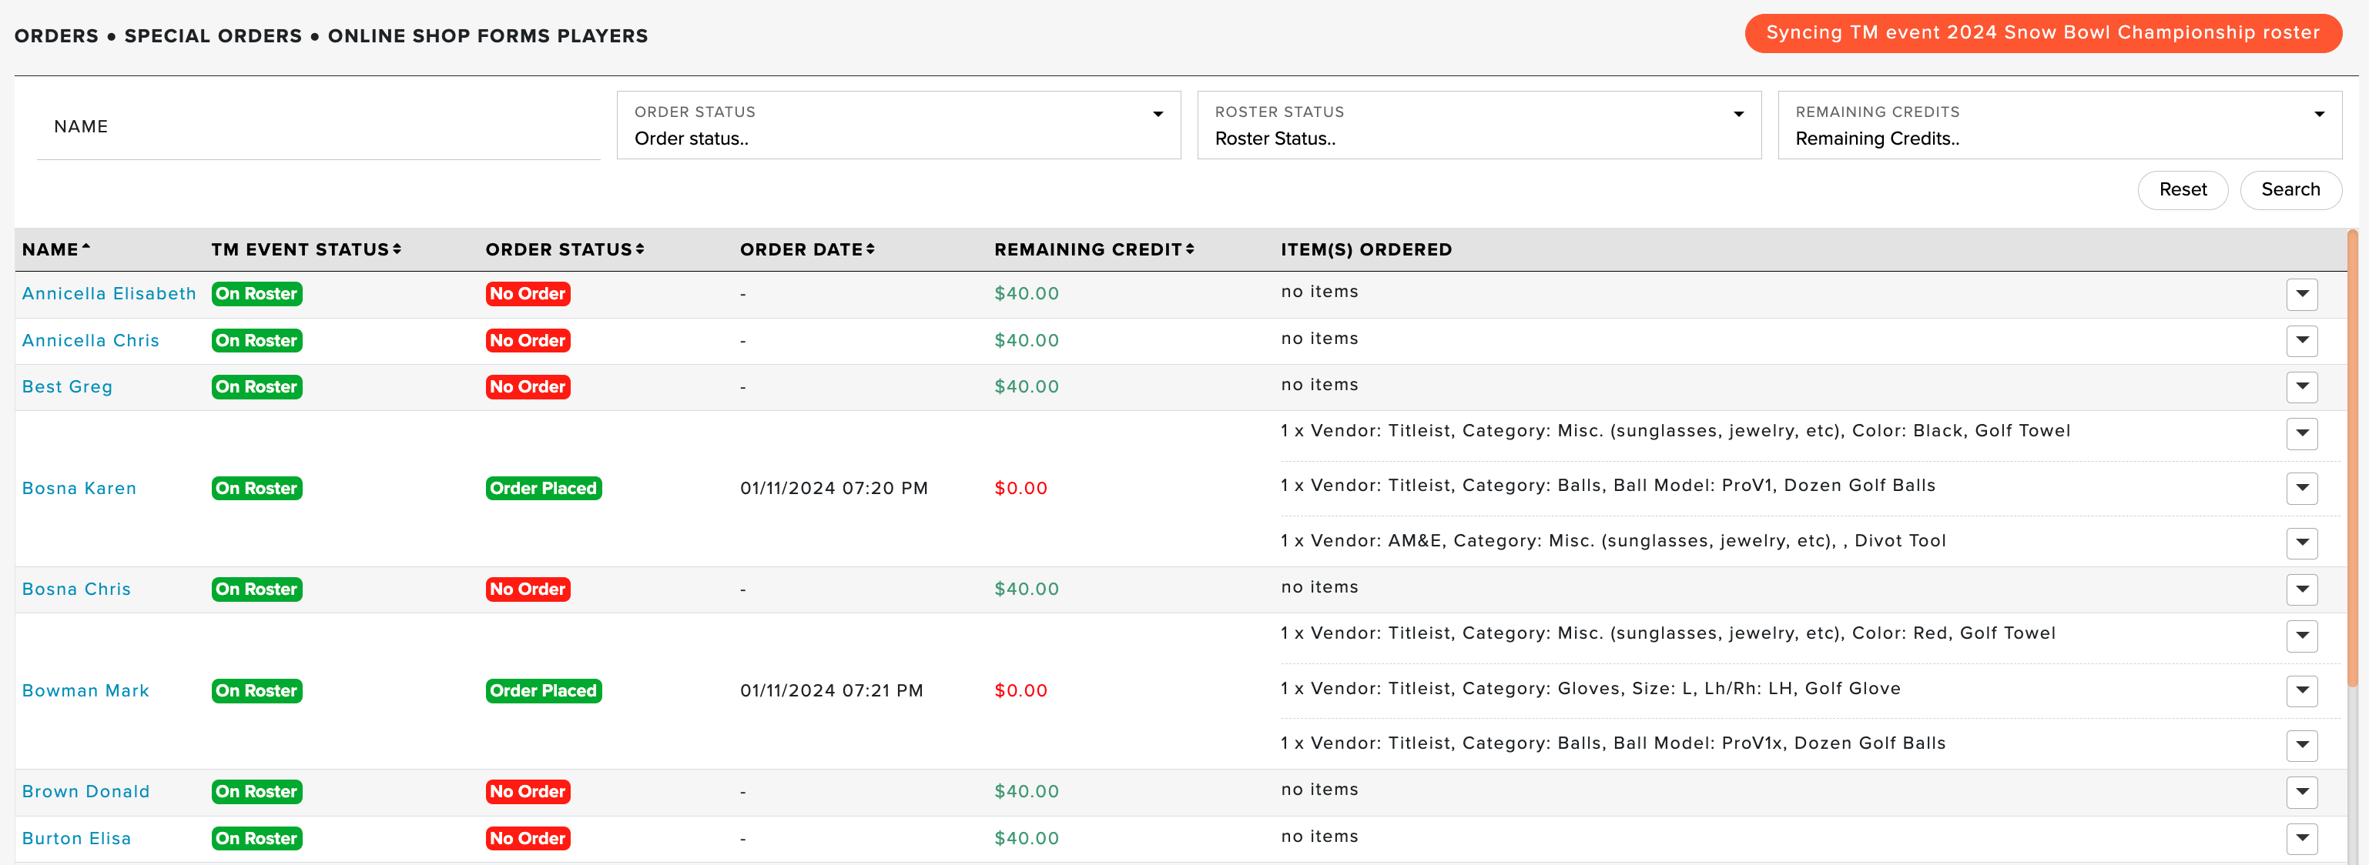Click order date 01/11/2024 07:21 PM
This screenshot has width=2369, height=865.
point(831,690)
